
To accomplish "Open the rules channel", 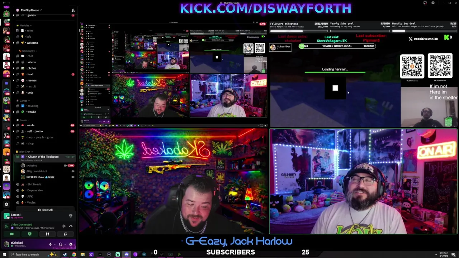I will (45, 30).
